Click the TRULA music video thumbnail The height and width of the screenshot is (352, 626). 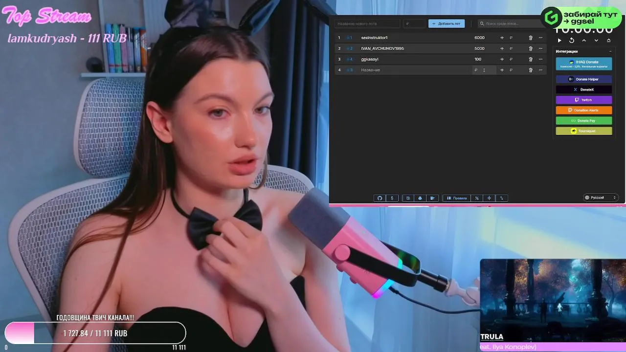(553, 301)
